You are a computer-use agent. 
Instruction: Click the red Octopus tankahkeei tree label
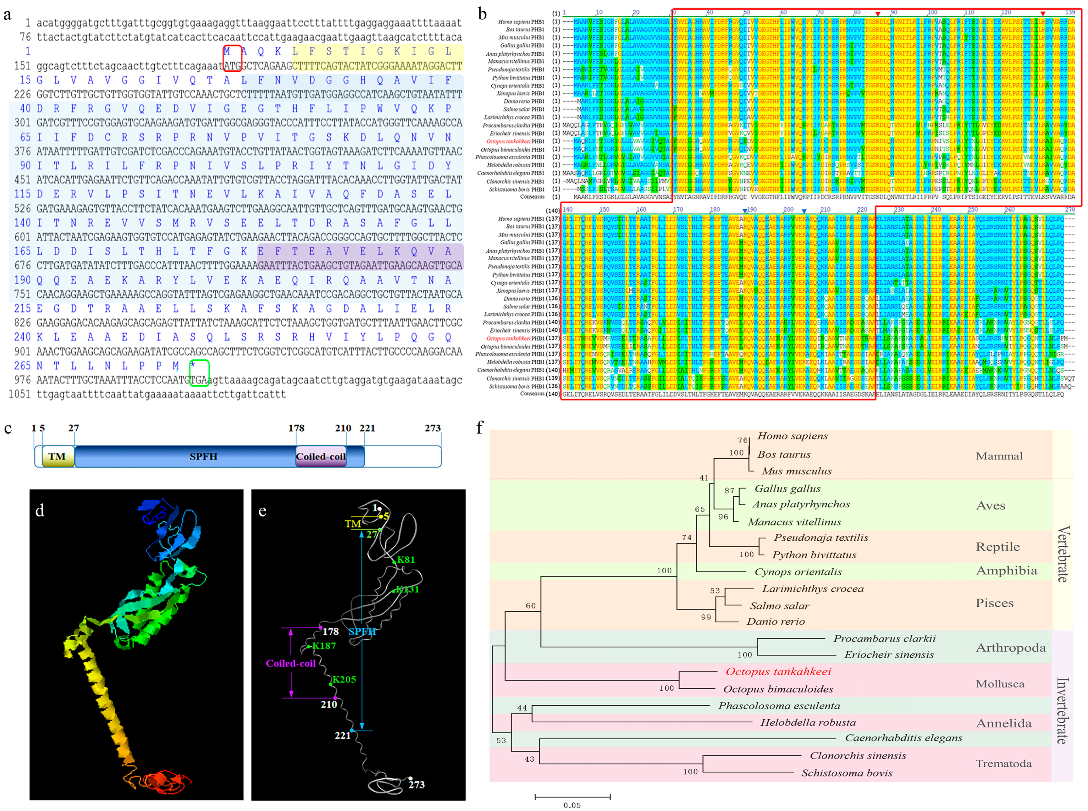tap(778, 671)
